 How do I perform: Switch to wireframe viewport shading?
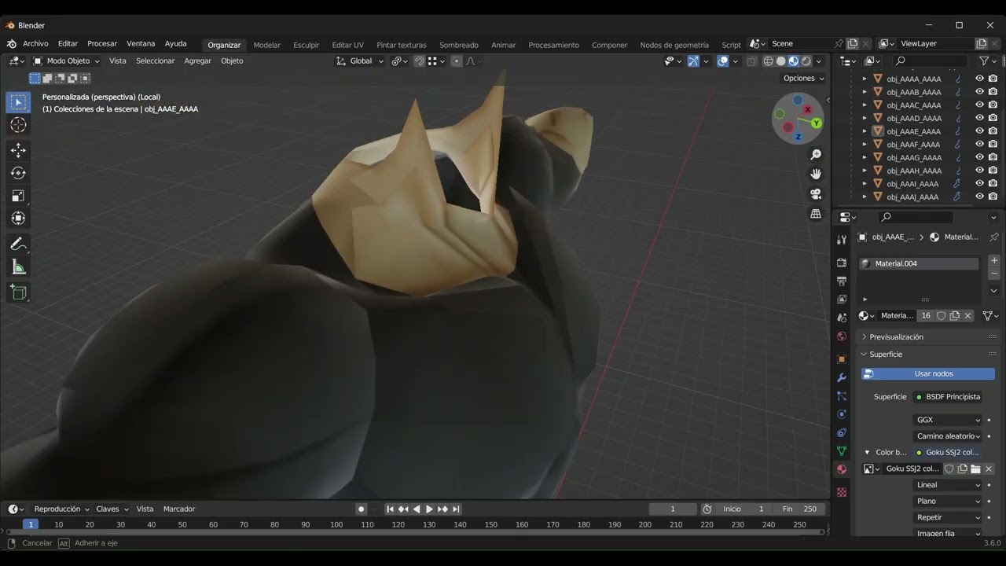coord(769,61)
